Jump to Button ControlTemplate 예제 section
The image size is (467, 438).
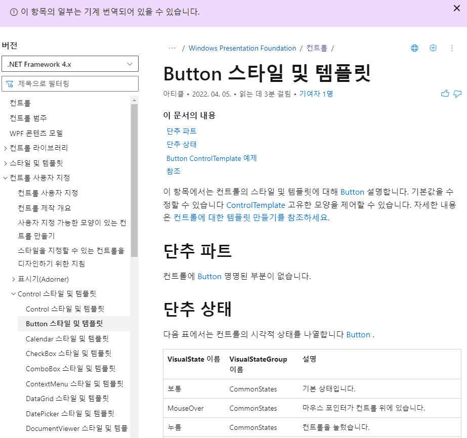(211, 158)
